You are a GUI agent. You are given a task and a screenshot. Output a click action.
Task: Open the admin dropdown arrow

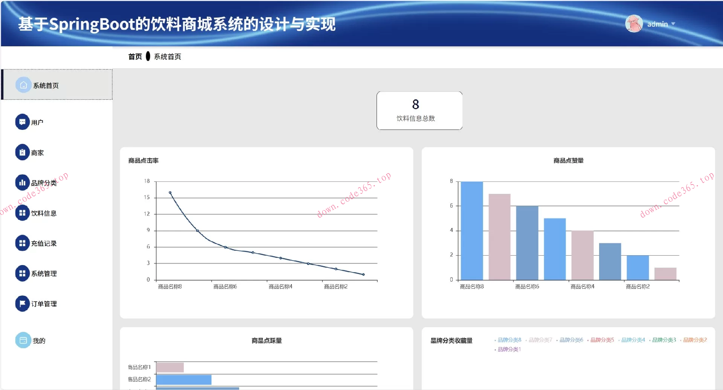pyautogui.click(x=673, y=24)
